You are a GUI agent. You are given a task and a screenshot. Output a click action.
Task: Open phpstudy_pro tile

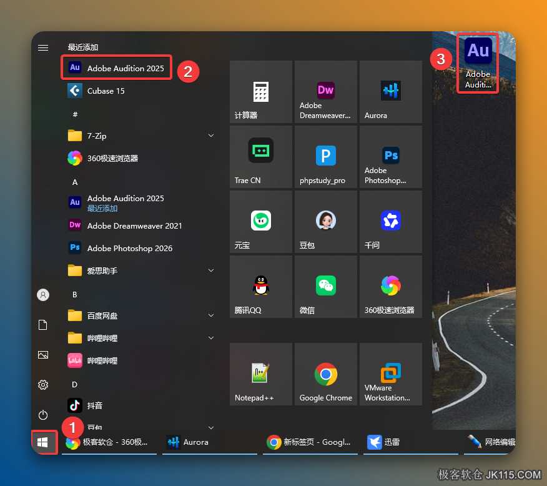(325, 157)
